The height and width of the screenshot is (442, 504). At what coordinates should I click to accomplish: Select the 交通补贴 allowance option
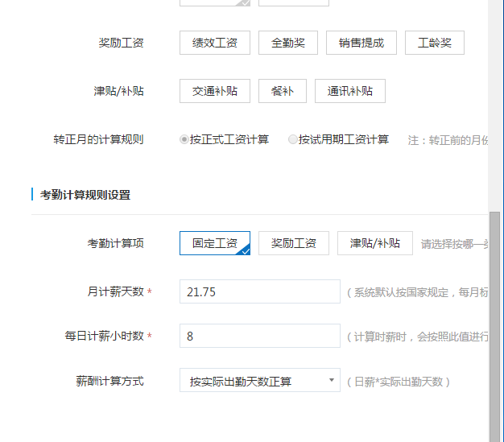click(215, 91)
